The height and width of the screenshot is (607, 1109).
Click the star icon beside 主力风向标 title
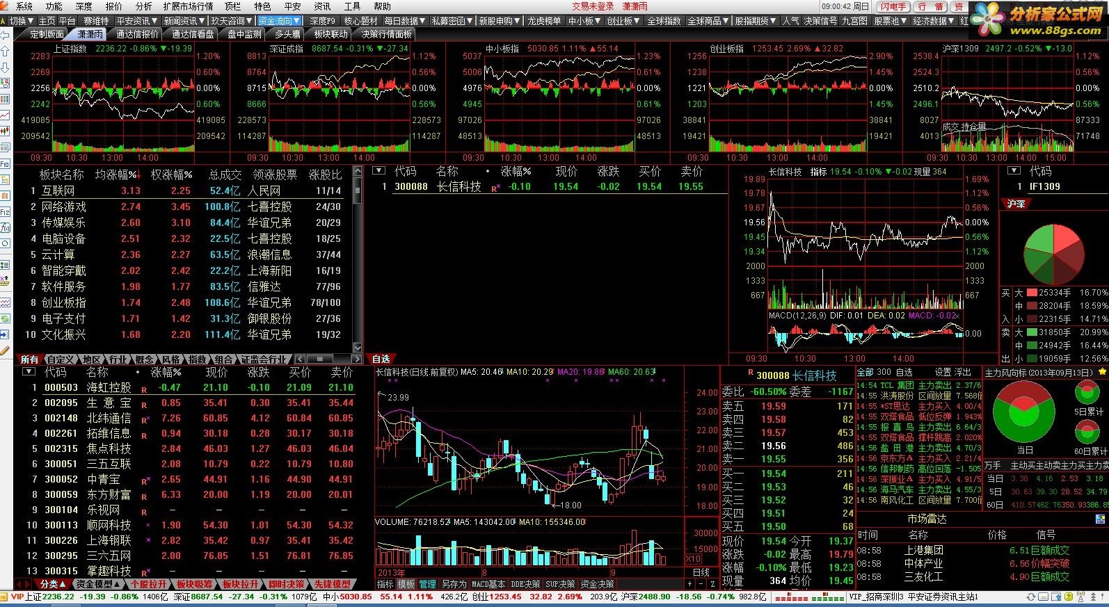click(1102, 373)
